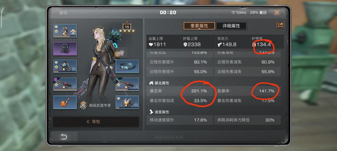Expand the 背包 inventory panel
Screen dimensions: 337x151
tap(96, 122)
